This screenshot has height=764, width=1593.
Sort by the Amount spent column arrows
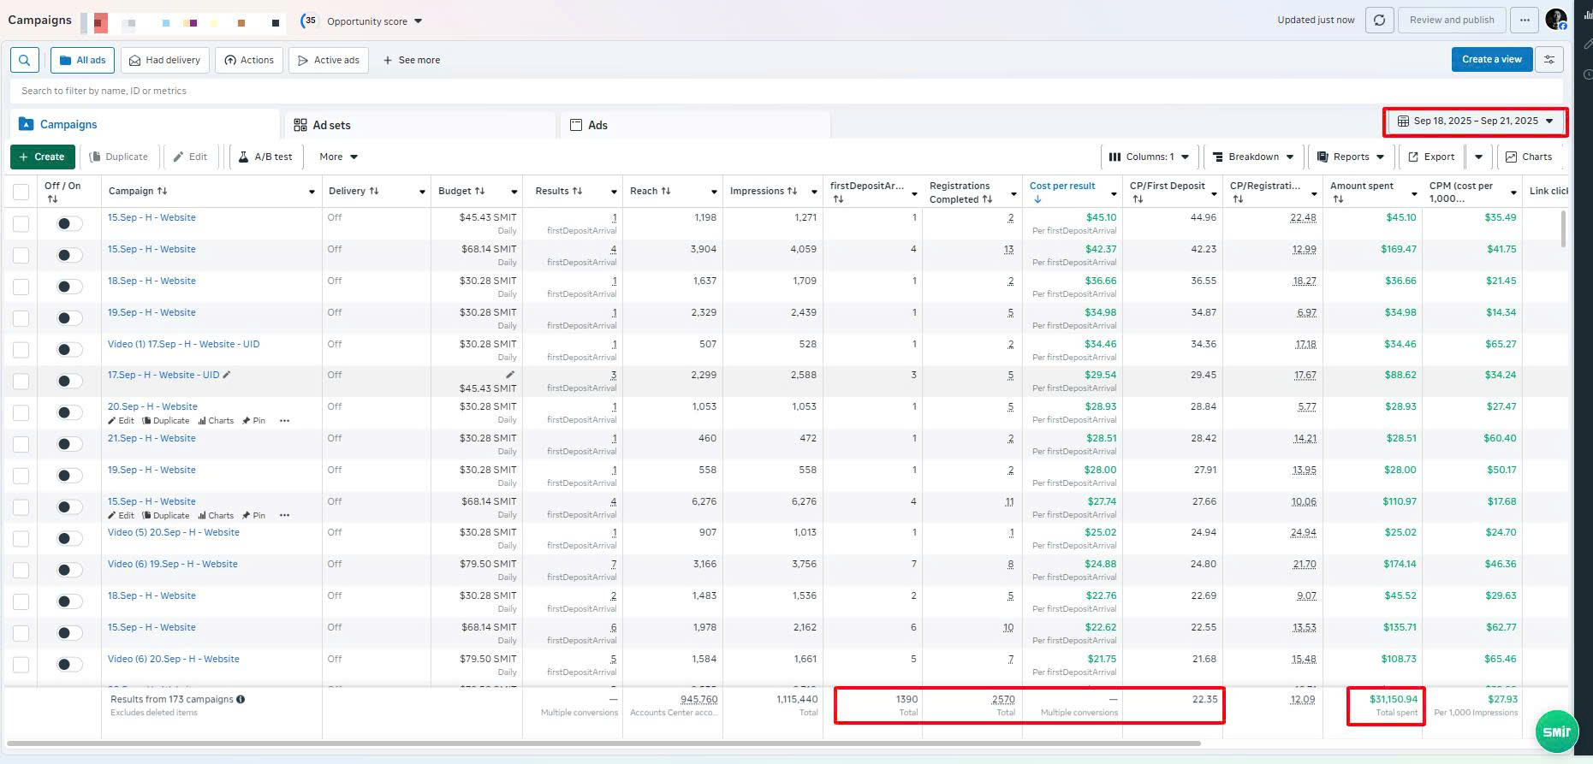(1338, 199)
